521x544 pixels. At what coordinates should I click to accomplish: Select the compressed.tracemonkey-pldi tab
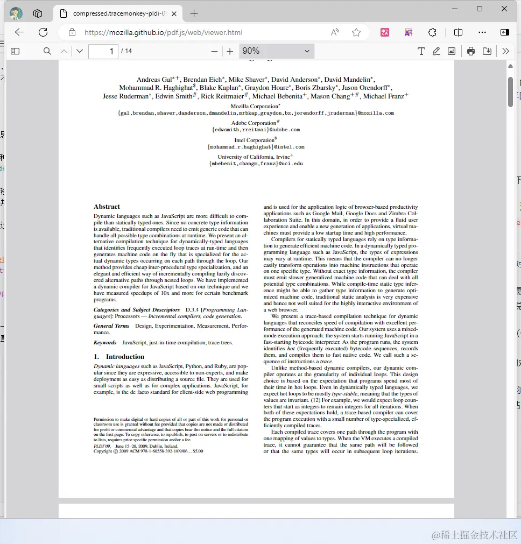point(118,13)
